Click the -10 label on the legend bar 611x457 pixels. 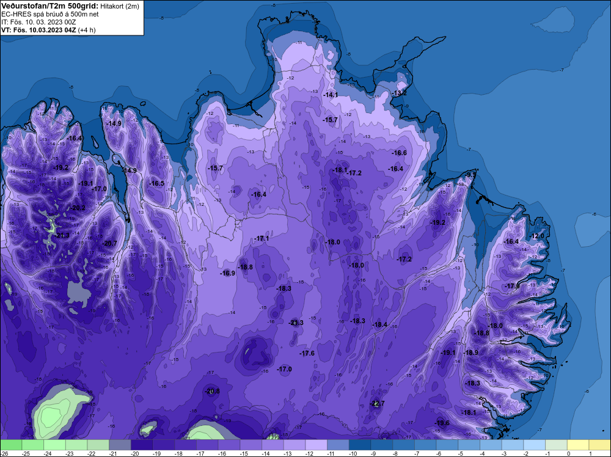coord(353,453)
